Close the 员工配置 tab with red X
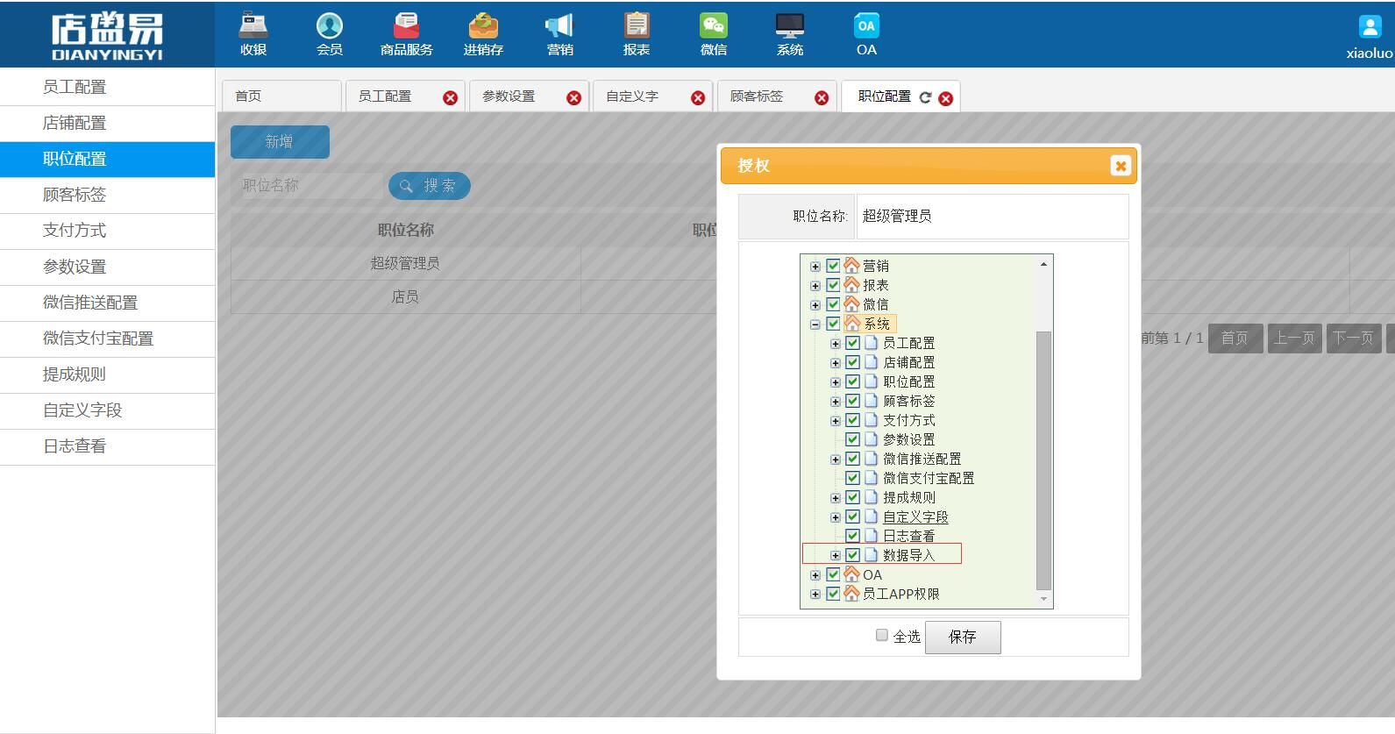Viewport: 1395px width, 734px height. pos(450,98)
